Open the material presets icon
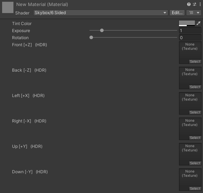The height and width of the screenshot is (193, 203). pos(195,4)
